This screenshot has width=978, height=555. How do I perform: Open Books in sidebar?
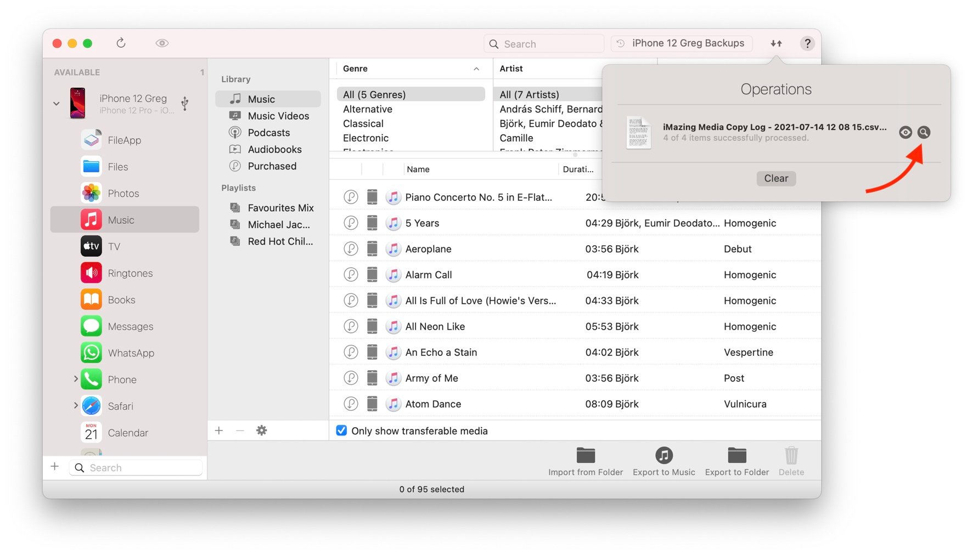[x=125, y=300]
